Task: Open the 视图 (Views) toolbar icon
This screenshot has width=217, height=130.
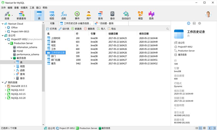Action: coord(52,15)
